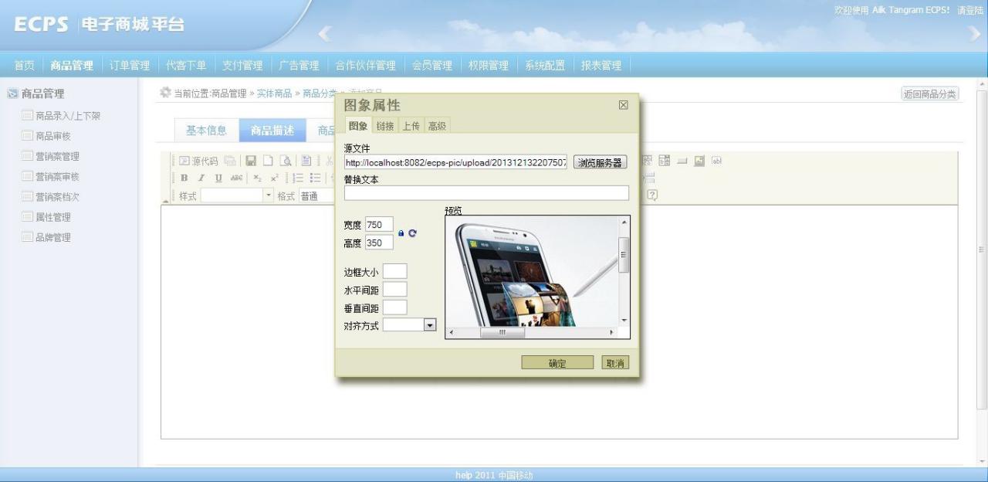This screenshot has width=988, height=482.
Task: Open 商品审核 in the left sidebar
Action: click(x=52, y=136)
